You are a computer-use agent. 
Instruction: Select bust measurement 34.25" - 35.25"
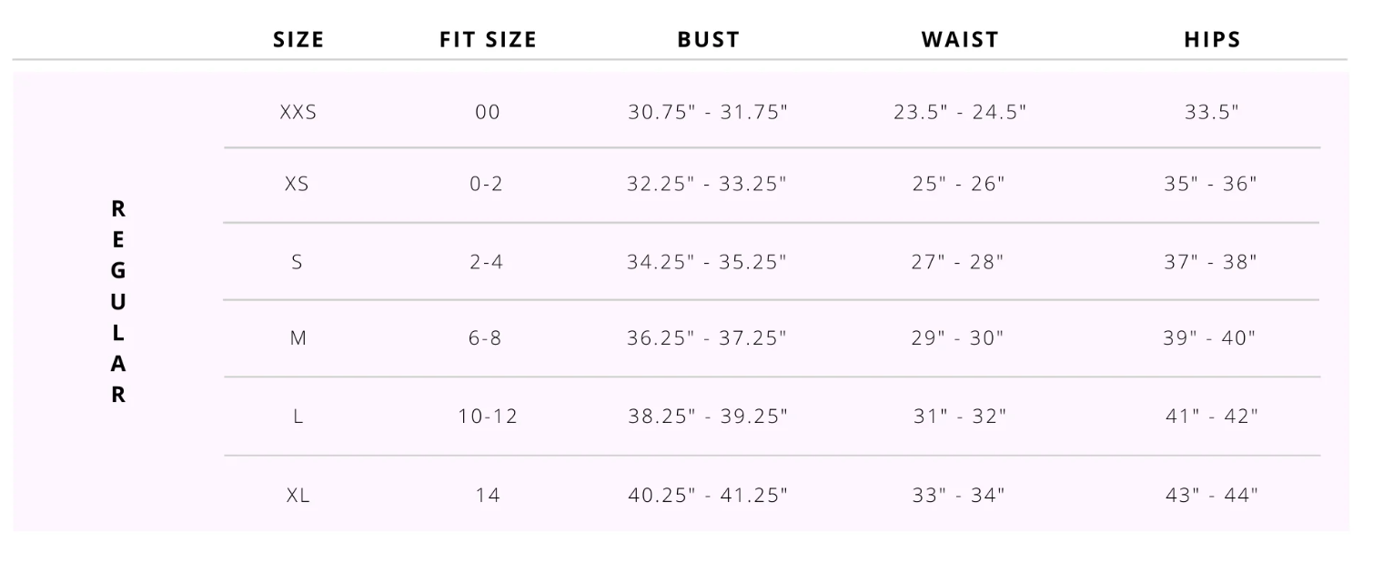click(x=708, y=263)
